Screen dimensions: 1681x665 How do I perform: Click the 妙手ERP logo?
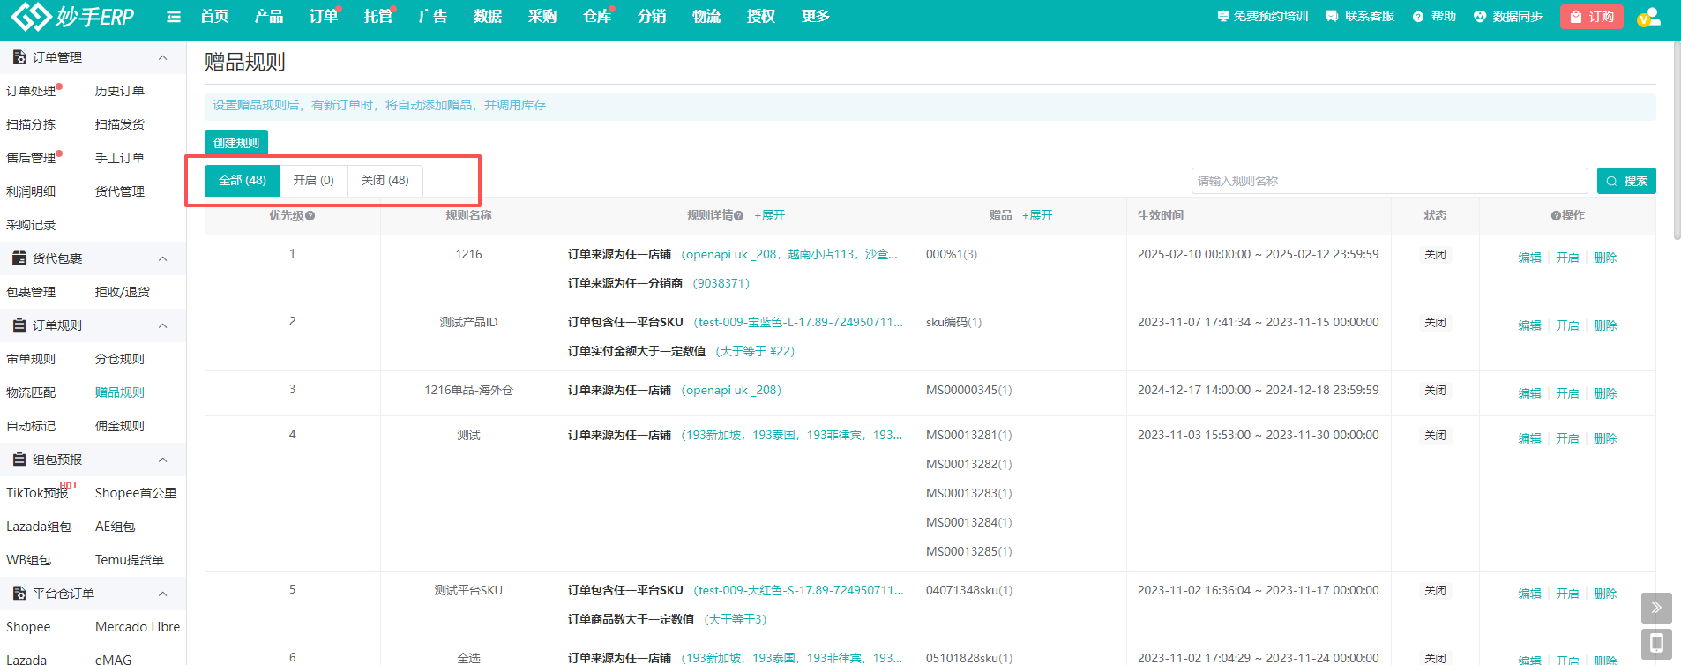[72, 17]
